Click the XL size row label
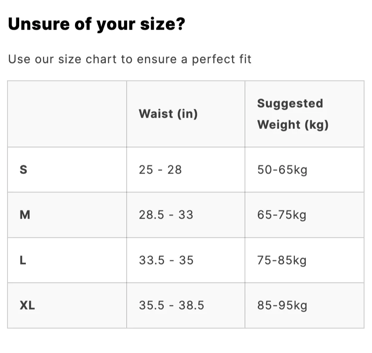Image resolution: width=372 pixels, height=353 pixels. pyautogui.click(x=27, y=305)
